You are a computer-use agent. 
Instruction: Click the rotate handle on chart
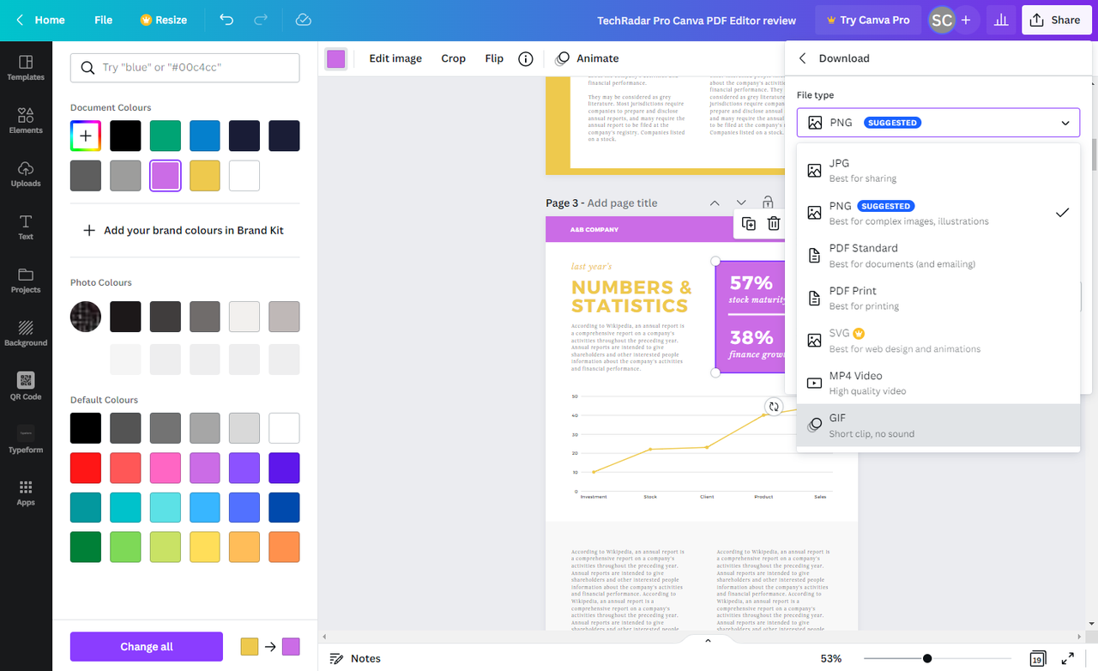coord(774,407)
